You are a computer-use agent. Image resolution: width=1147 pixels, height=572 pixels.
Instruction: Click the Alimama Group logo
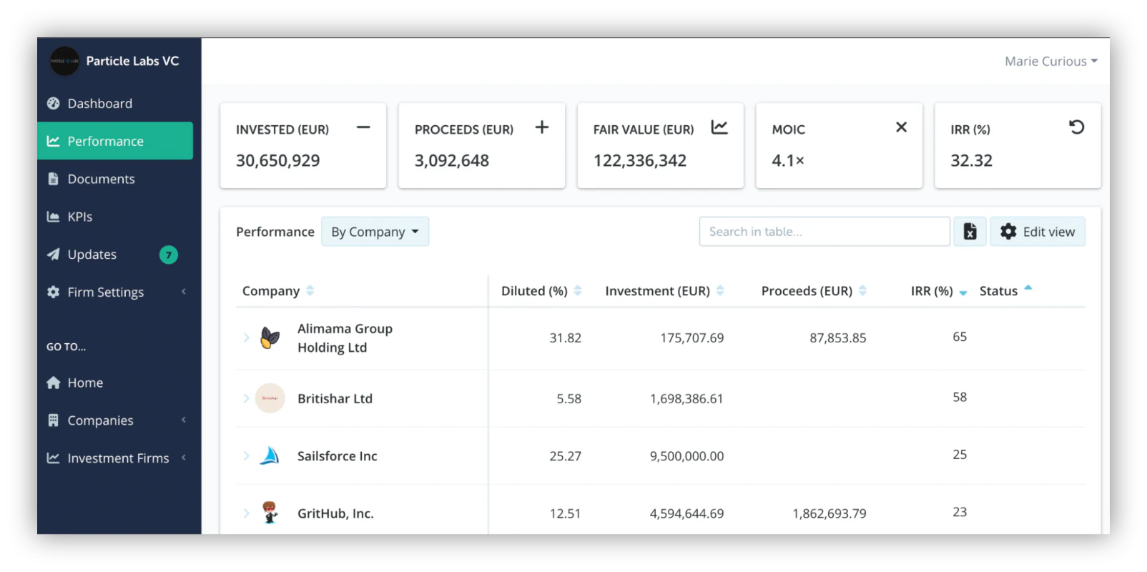tap(270, 337)
